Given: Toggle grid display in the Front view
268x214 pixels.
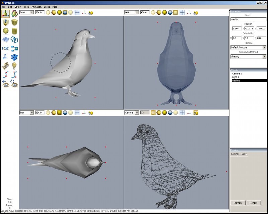Looking at the screenshot, I should (x=77, y=12).
